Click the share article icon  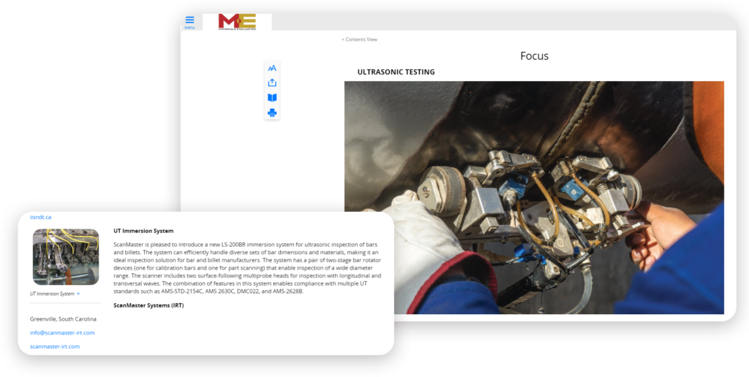(272, 83)
